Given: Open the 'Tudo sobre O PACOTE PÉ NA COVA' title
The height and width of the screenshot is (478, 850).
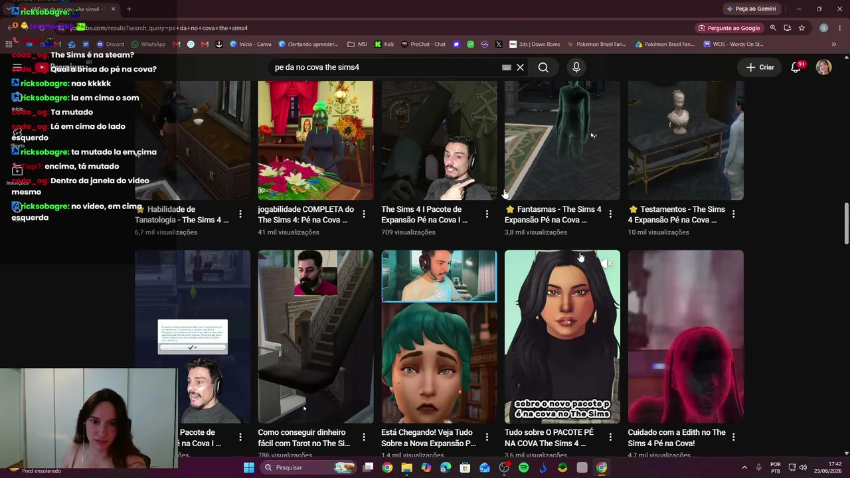Looking at the screenshot, I should tap(549, 438).
